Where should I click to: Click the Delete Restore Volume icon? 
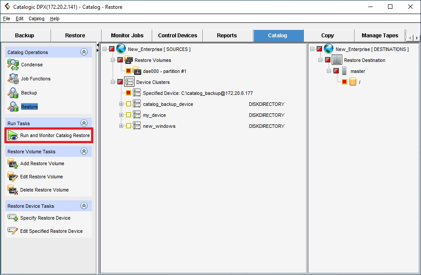[13, 190]
